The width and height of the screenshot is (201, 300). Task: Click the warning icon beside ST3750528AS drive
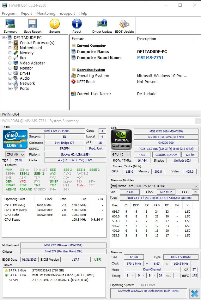pos(6,270)
